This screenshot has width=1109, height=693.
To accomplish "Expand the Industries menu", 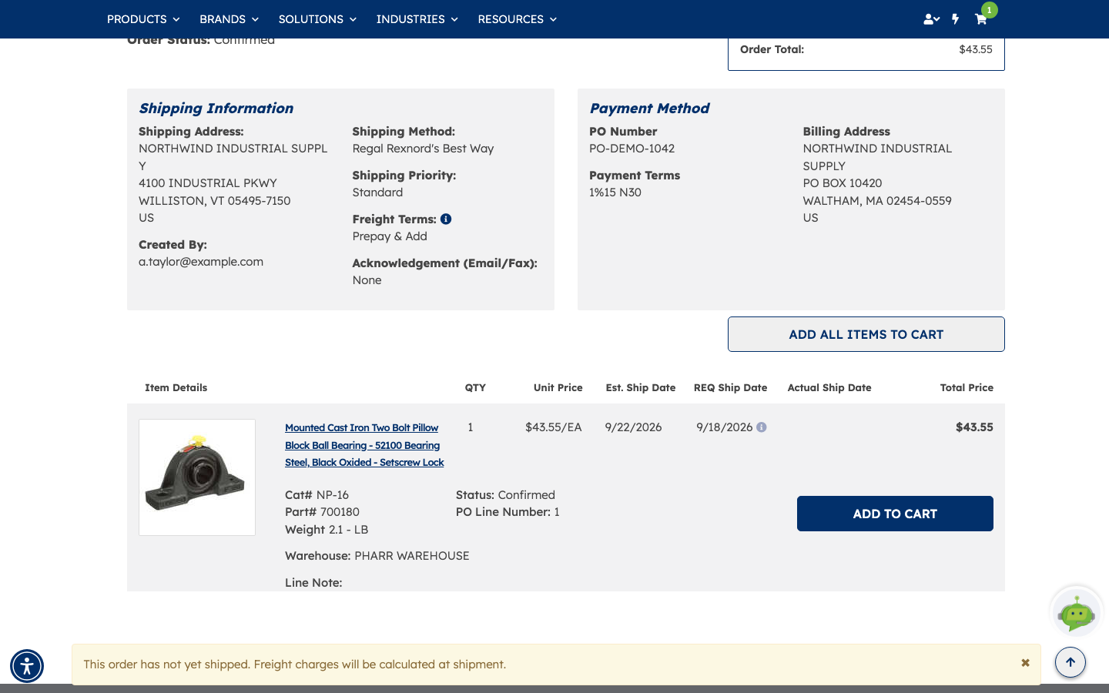I will [x=417, y=19].
